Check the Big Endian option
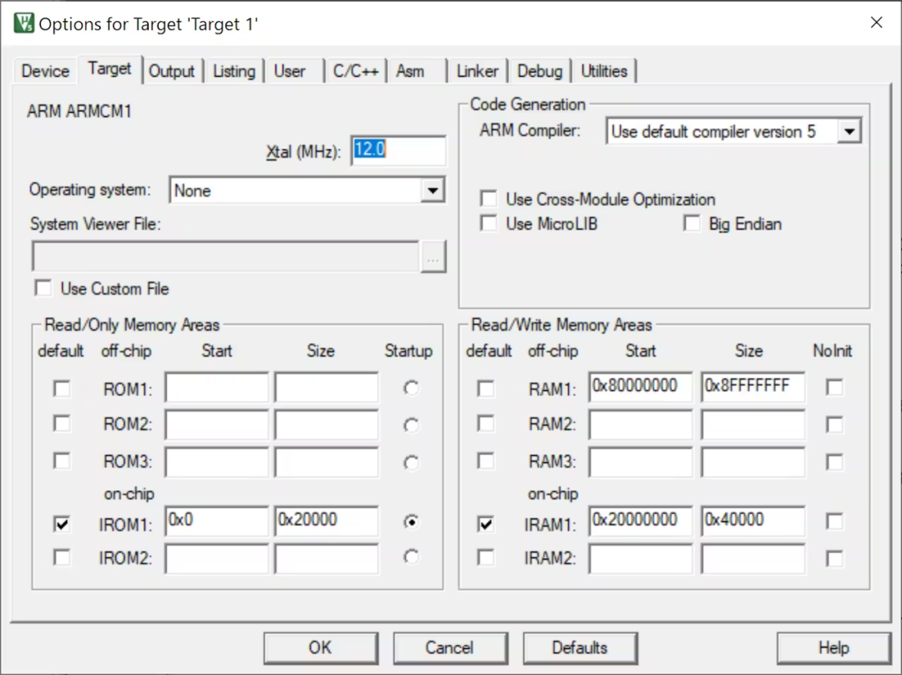This screenshot has width=902, height=675. (x=692, y=223)
